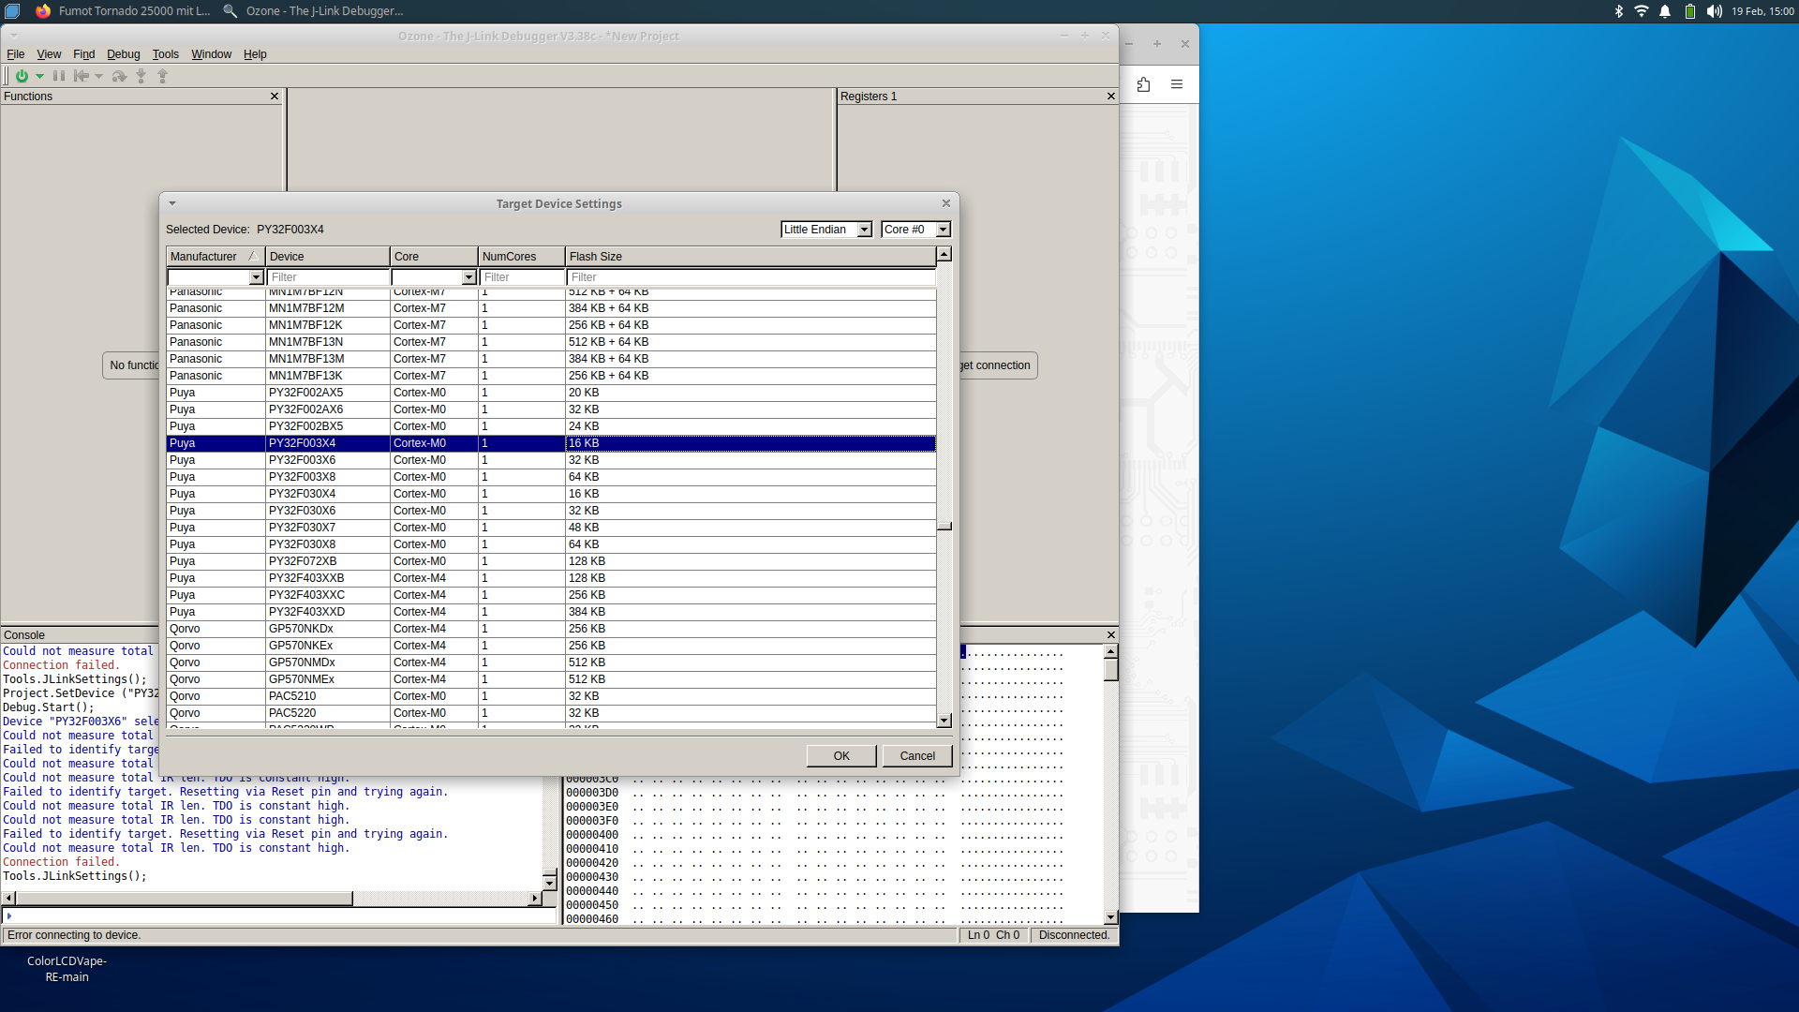Close the Registers 1 panel
Image resolution: width=1799 pixels, height=1012 pixels.
point(1111,97)
